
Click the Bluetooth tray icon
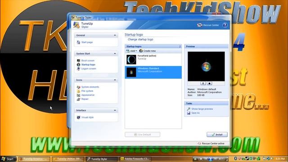click(x=236, y=158)
